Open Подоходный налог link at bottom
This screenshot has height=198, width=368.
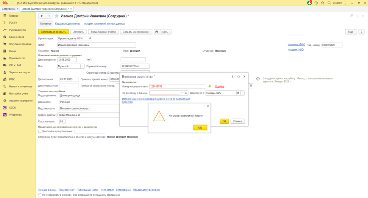pyautogui.click(x=87, y=190)
